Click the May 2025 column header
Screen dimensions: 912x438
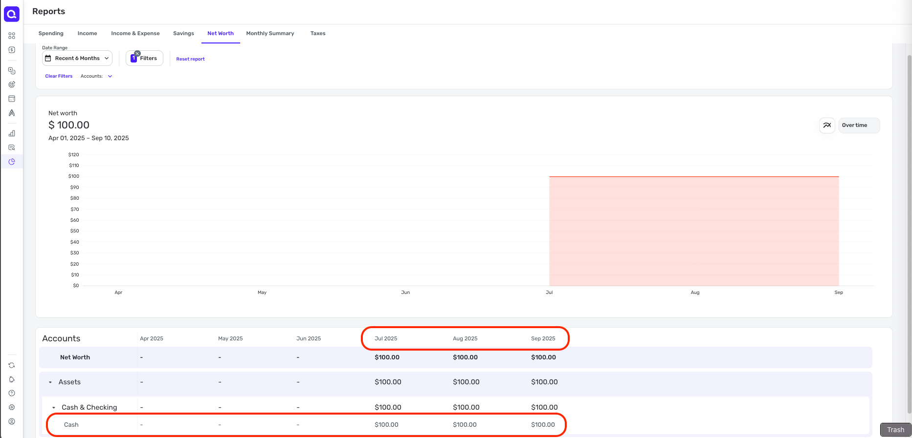pyautogui.click(x=230, y=338)
